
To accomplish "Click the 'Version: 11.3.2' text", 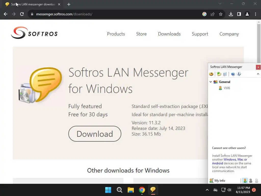I will [x=146, y=123].
